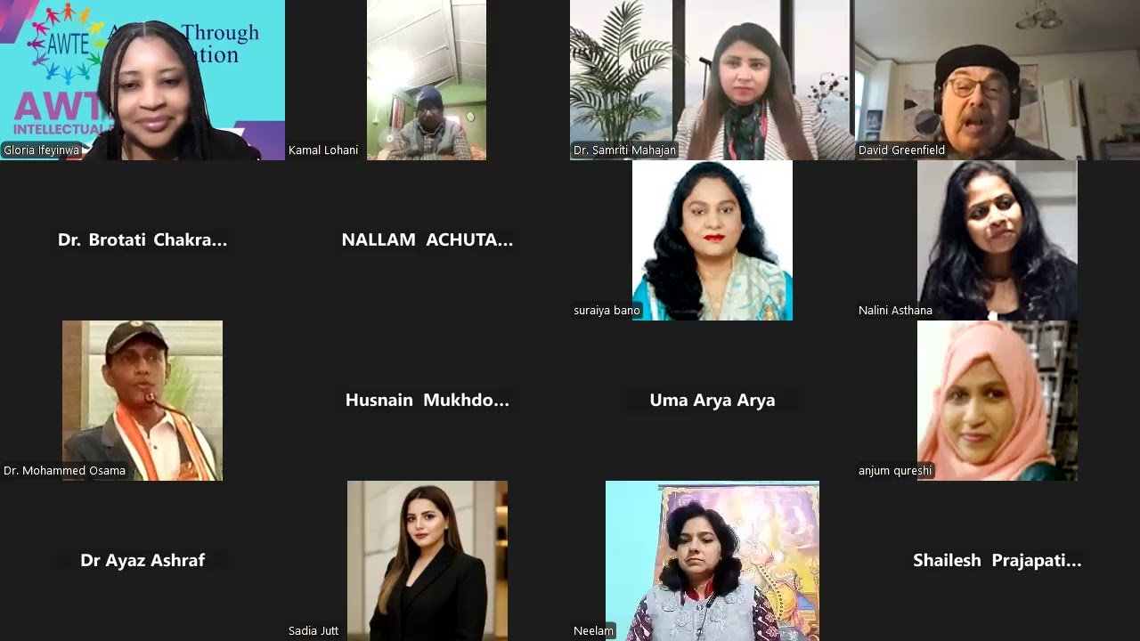Click the Dr. Samriti Mahajan name label

(x=624, y=150)
